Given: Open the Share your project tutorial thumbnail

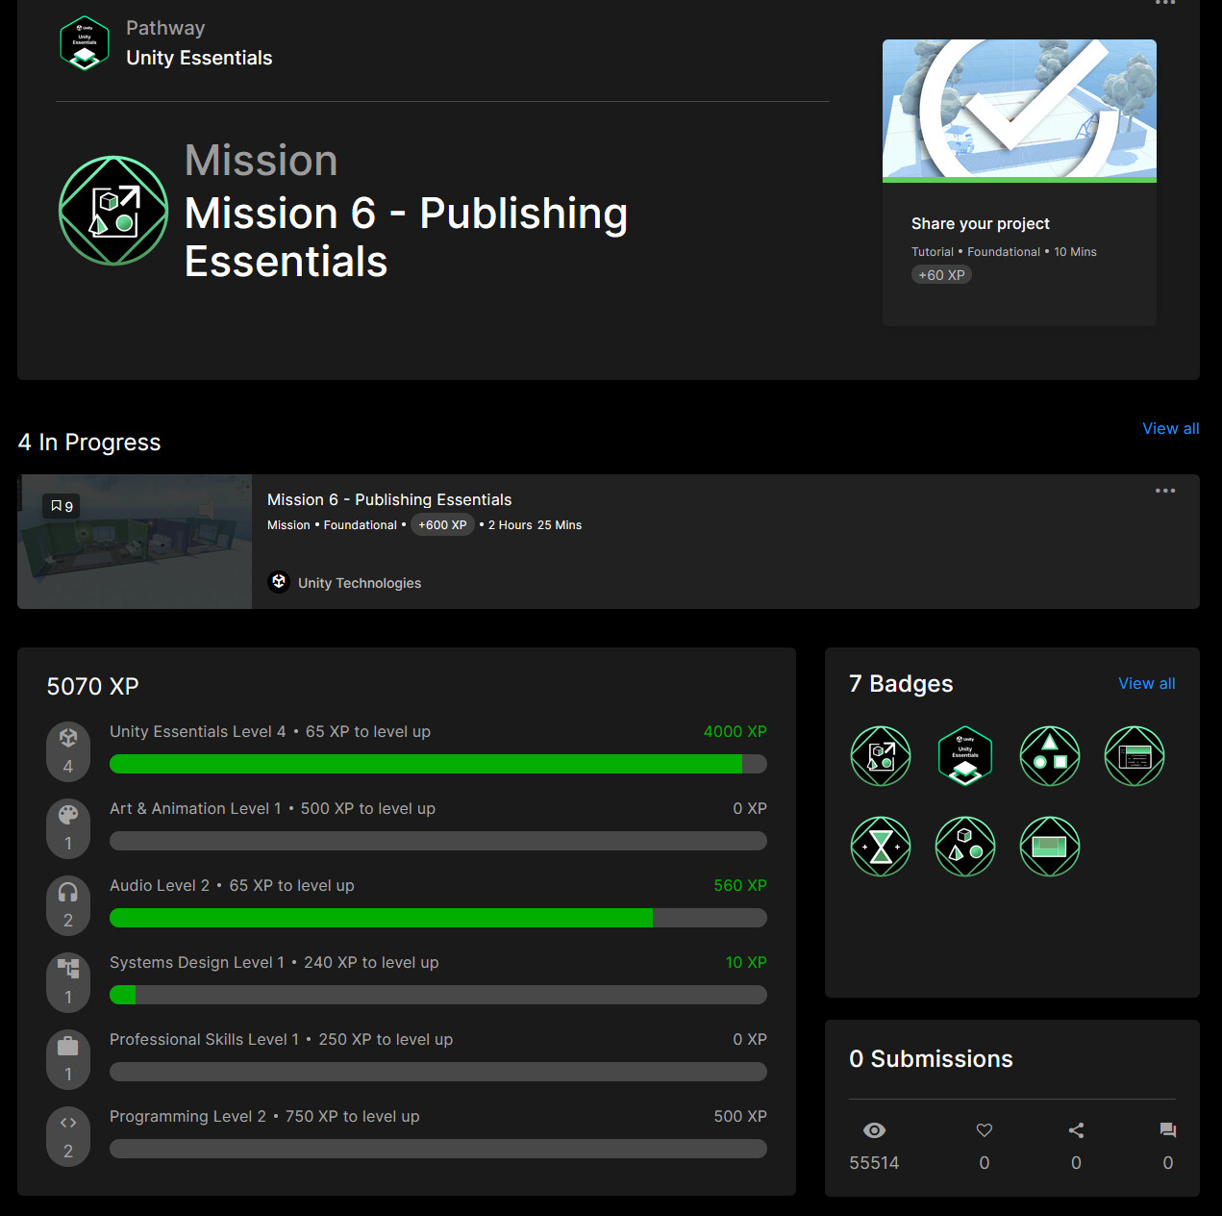Looking at the screenshot, I should (x=1019, y=111).
